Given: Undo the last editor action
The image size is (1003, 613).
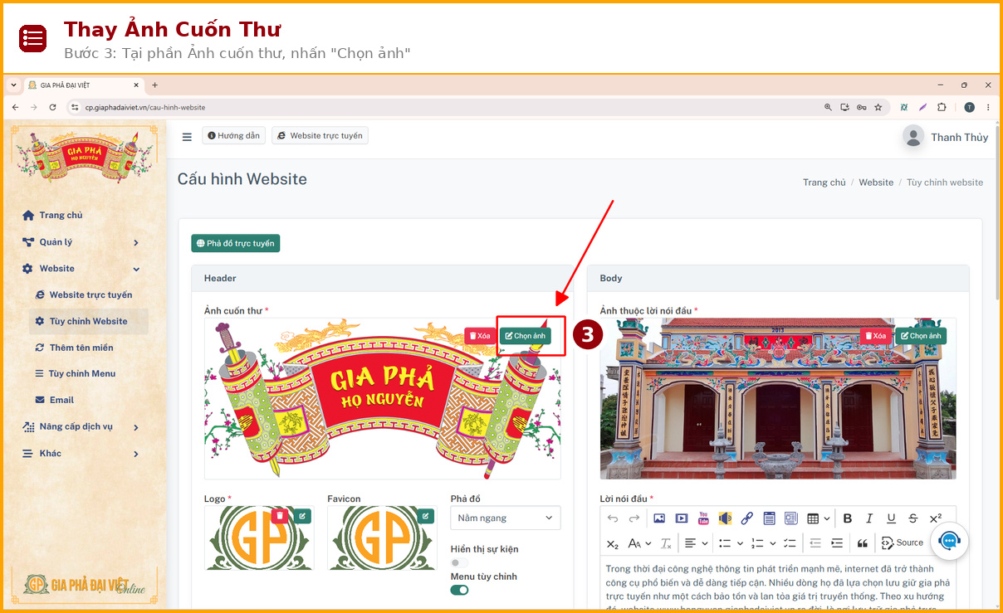Looking at the screenshot, I should 613,518.
